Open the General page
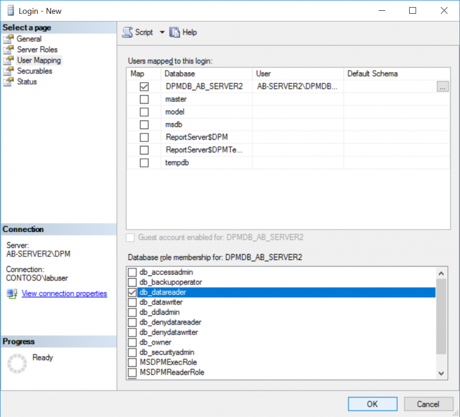 pos(29,39)
